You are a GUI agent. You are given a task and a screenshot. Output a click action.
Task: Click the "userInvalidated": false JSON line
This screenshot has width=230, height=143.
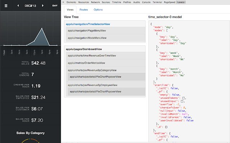point(176,120)
